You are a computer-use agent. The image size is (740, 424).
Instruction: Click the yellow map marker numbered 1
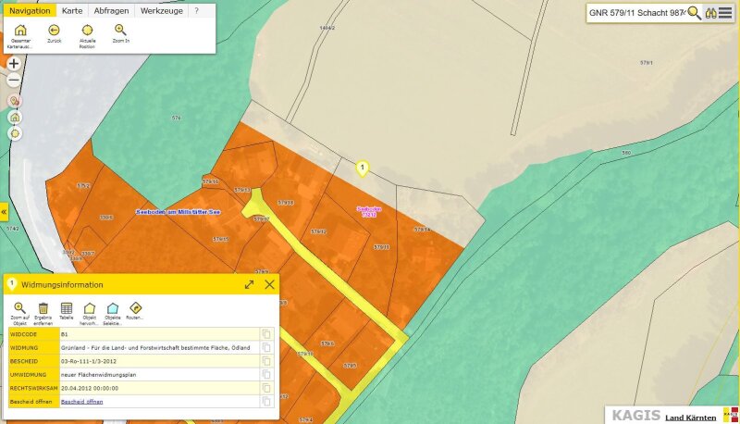click(363, 168)
